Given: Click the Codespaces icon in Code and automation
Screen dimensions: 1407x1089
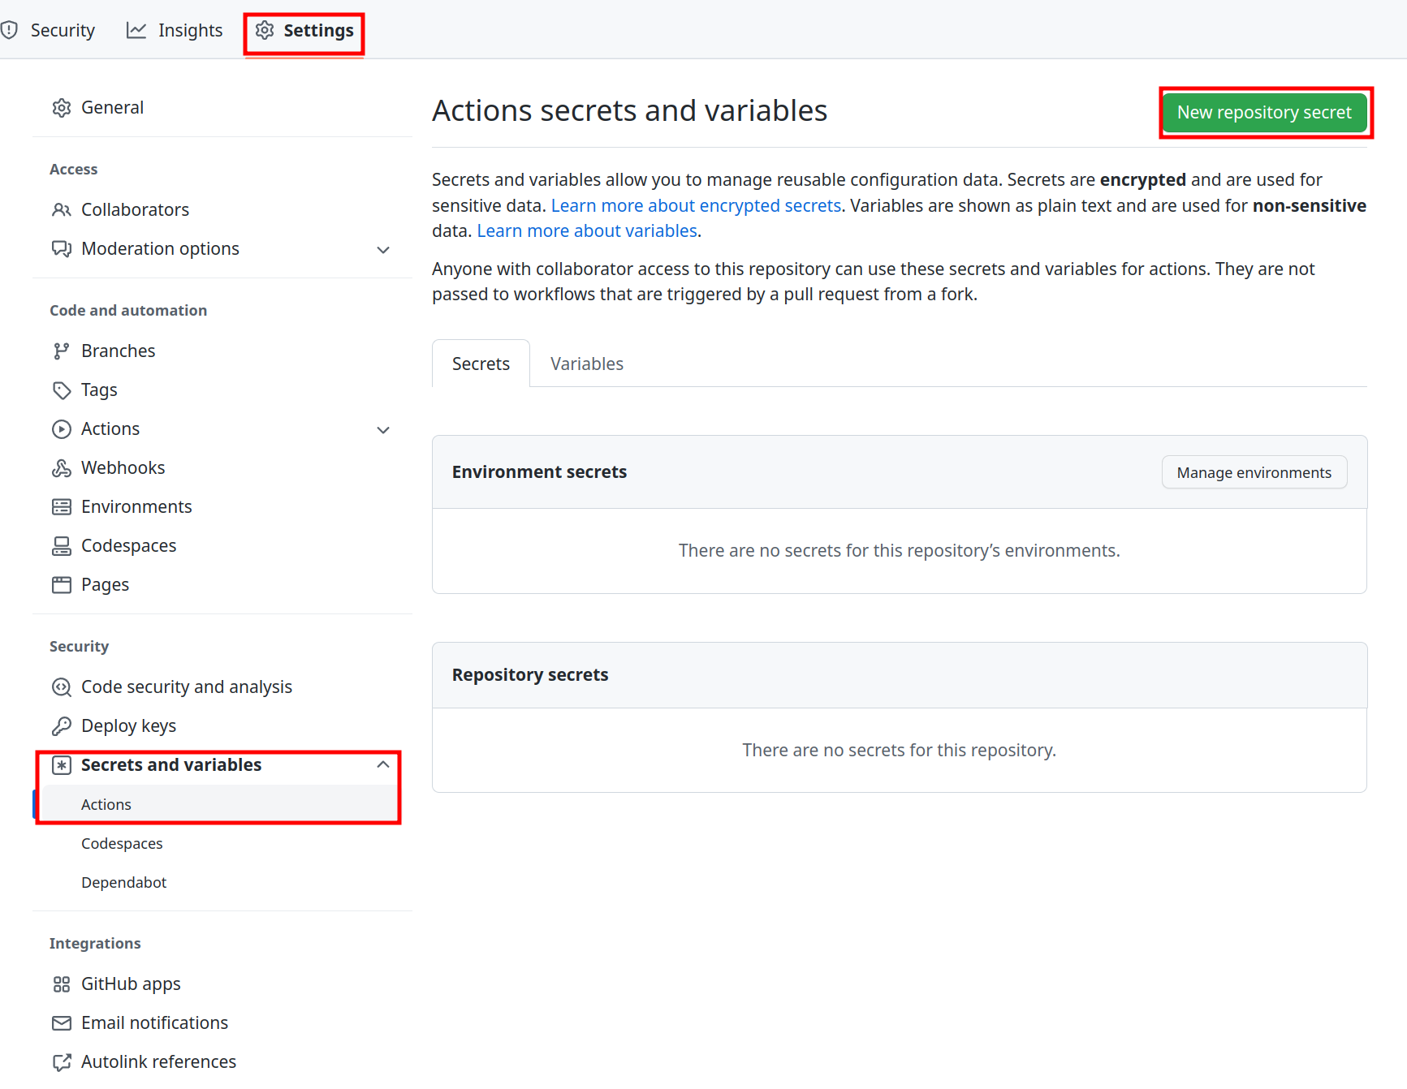Looking at the screenshot, I should point(62,546).
